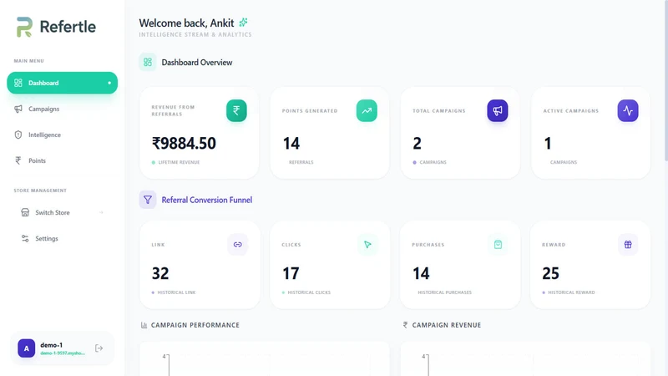Click the Dashboard Overview grid icon

(148, 62)
